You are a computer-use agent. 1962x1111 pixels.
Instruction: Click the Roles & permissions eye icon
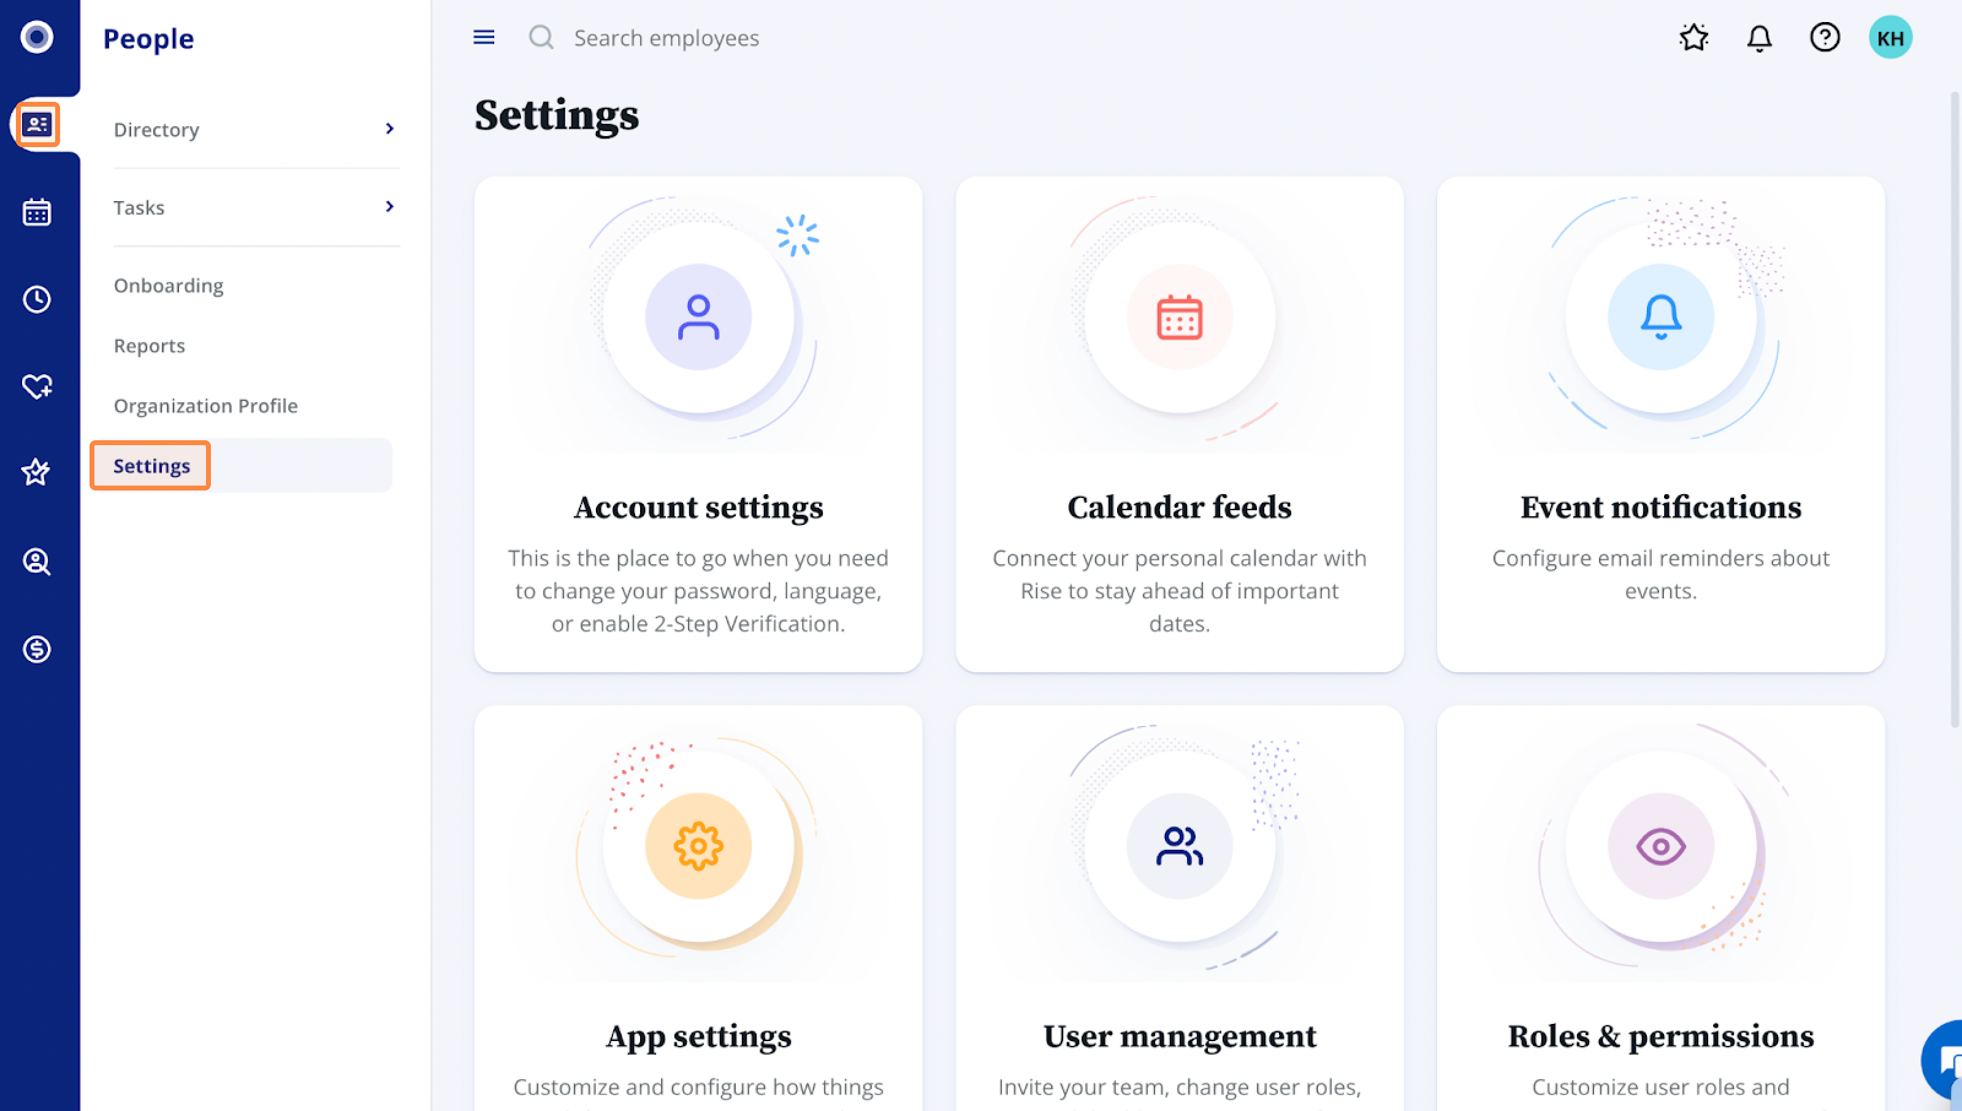[1662, 847]
